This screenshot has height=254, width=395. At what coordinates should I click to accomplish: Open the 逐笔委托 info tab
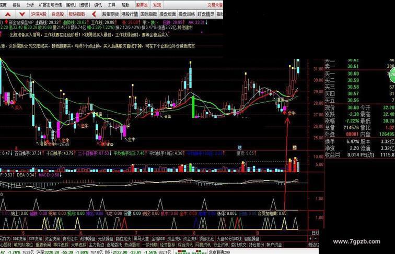[x=114, y=245]
